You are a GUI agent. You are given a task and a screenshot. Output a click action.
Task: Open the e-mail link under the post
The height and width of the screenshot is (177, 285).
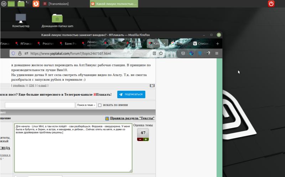42,85
